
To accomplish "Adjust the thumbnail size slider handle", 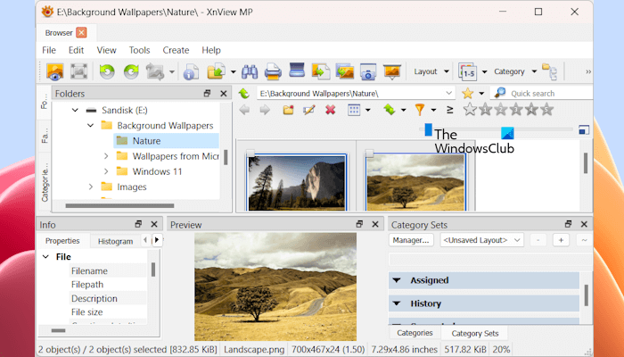I will (428, 129).
